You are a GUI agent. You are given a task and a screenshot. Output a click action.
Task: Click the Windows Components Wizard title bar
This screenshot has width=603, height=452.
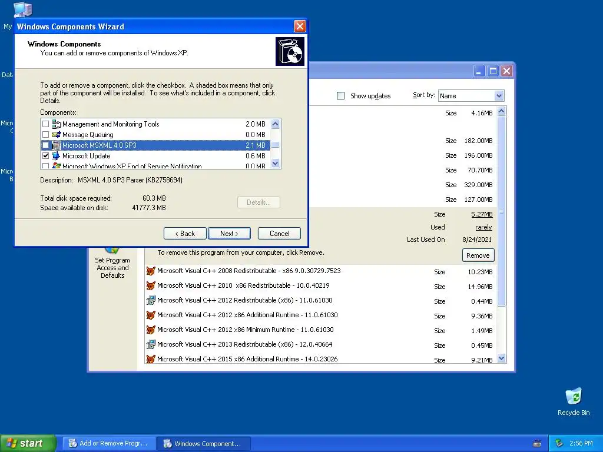154,26
